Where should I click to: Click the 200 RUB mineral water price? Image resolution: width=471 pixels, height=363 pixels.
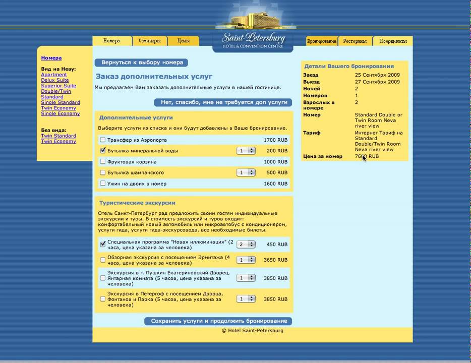(277, 151)
